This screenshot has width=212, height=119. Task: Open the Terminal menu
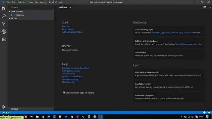click(53, 2)
